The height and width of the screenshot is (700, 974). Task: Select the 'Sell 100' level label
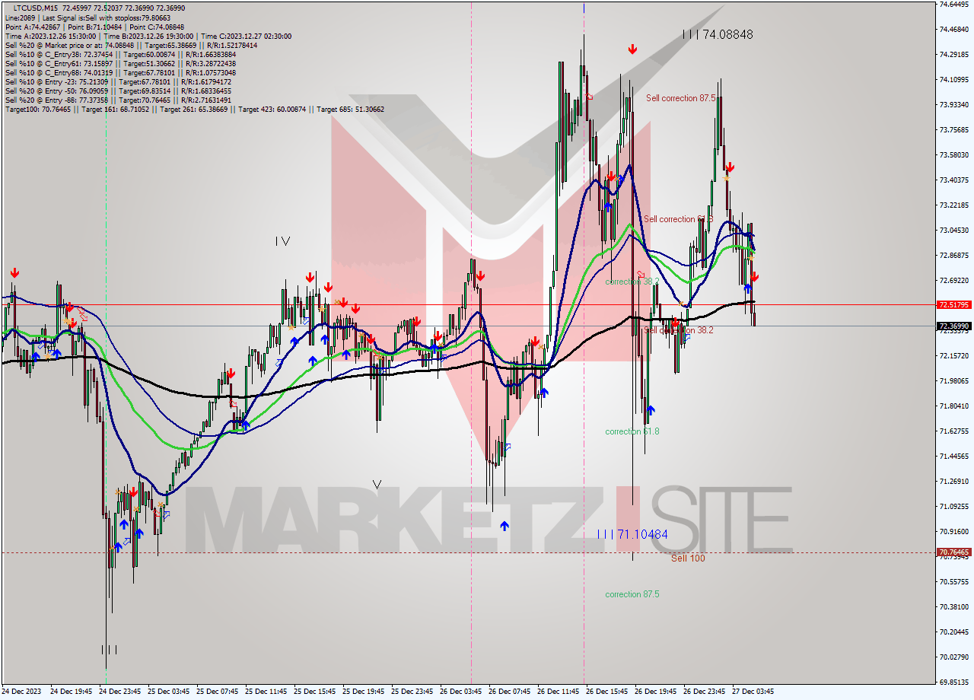click(x=688, y=558)
